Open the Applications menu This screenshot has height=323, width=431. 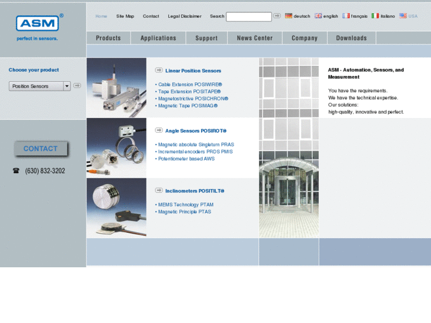[x=158, y=38]
